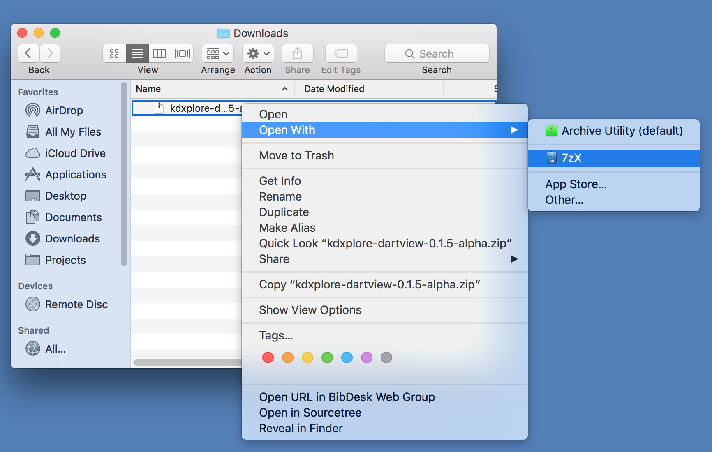This screenshot has width=712, height=452.
Task: Open Projects folder in sidebar
Action: (x=55, y=260)
